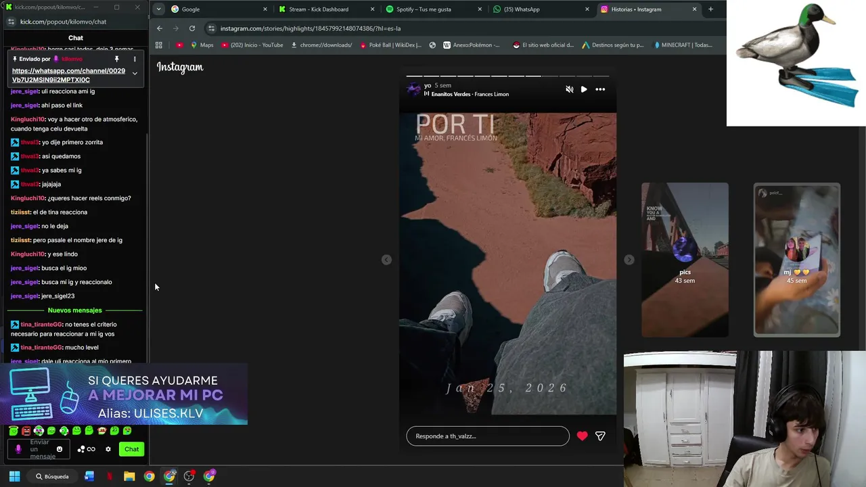This screenshot has height=487, width=866.
Task: Open OBS Studio from the taskbar
Action: (x=189, y=476)
